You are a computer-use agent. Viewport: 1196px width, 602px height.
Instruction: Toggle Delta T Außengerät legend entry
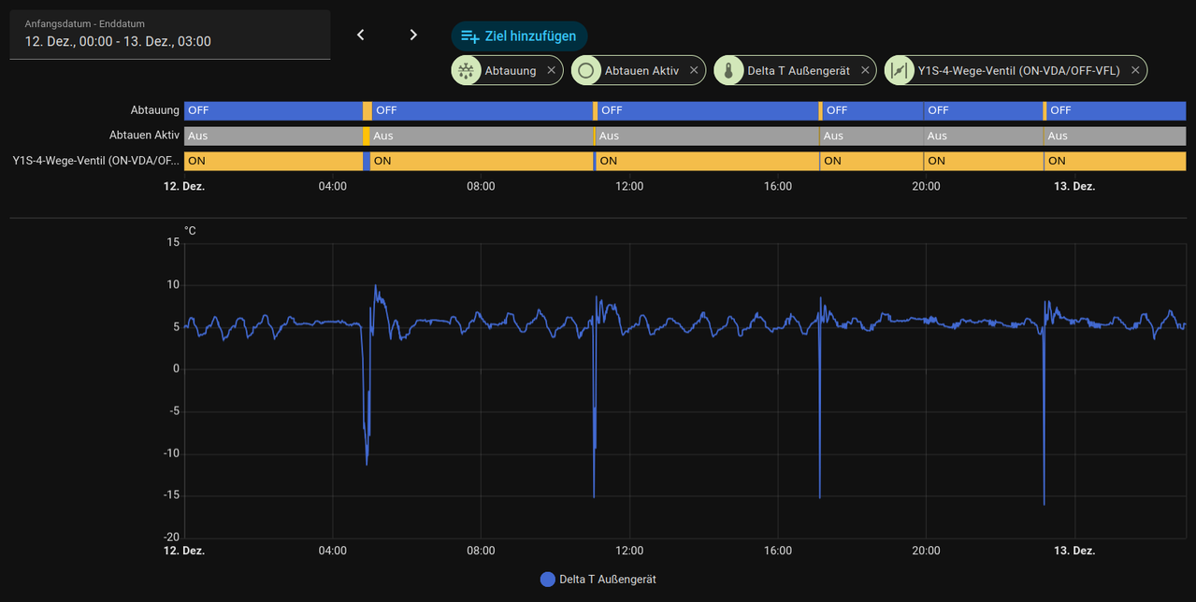point(598,580)
